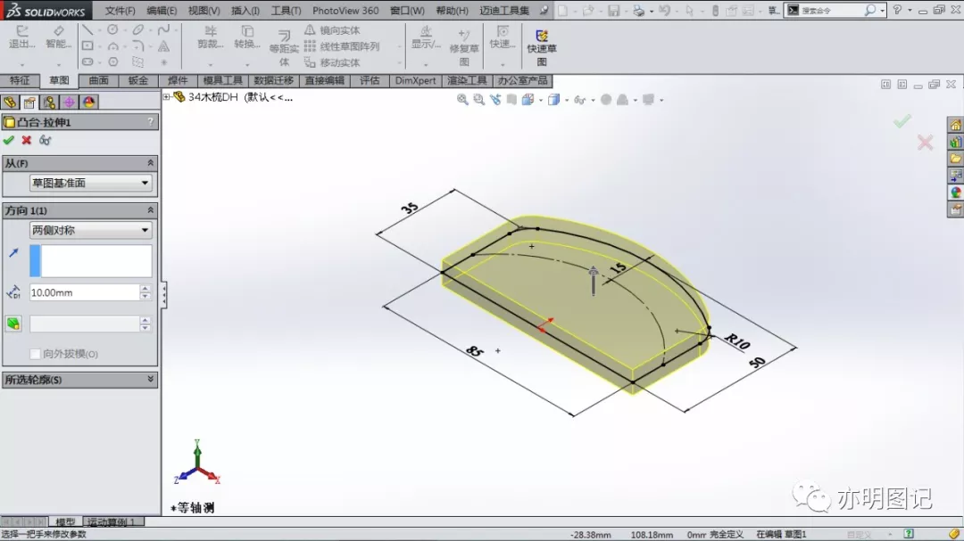Select the Arc sketch tool
The image size is (964, 541).
[x=112, y=46]
